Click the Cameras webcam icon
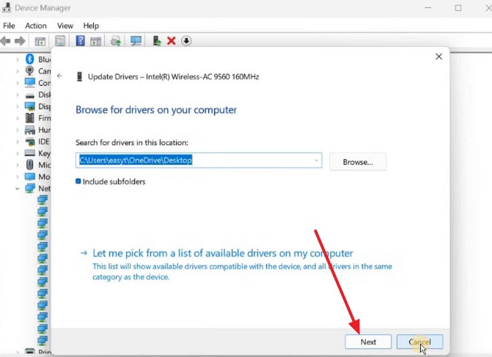The height and width of the screenshot is (357, 492). [x=30, y=71]
